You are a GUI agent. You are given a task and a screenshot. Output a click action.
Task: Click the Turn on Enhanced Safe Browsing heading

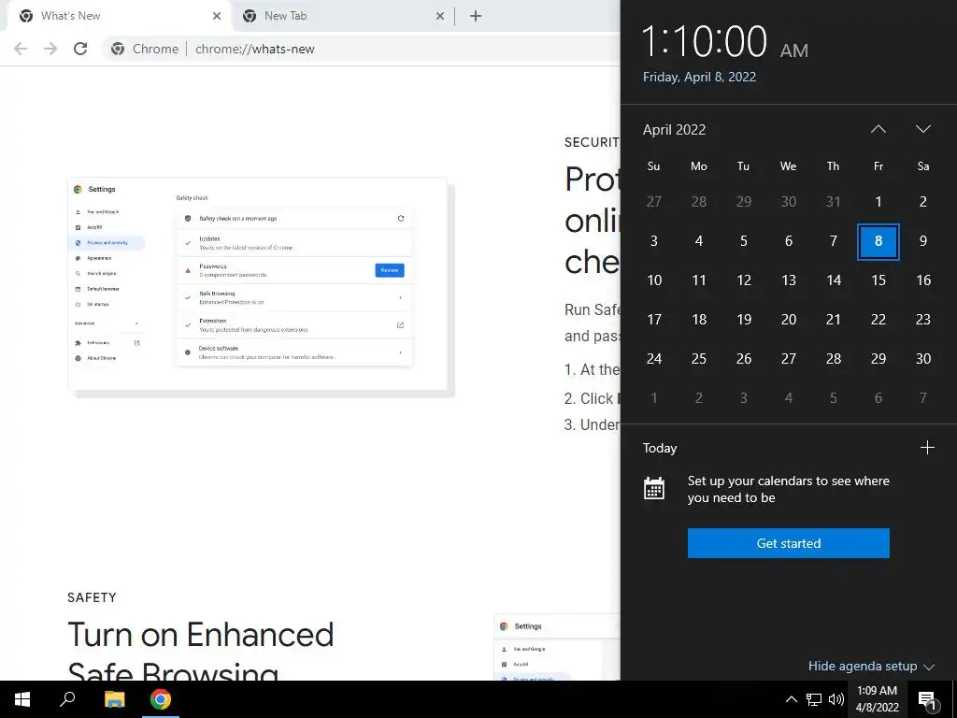tap(201, 652)
